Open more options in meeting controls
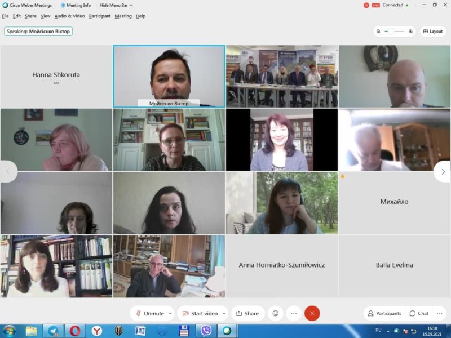451x338 pixels. (x=293, y=314)
